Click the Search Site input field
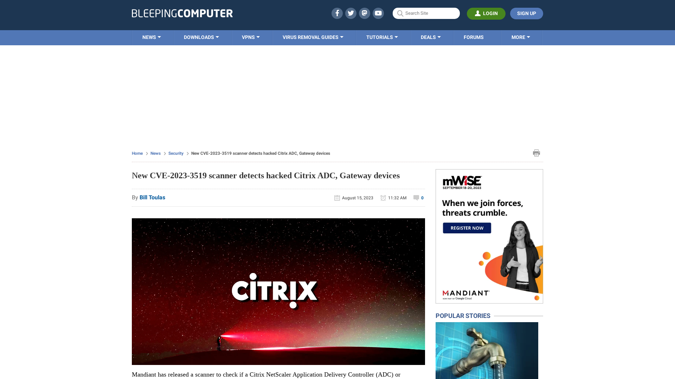The height and width of the screenshot is (379, 675). pyautogui.click(x=426, y=13)
